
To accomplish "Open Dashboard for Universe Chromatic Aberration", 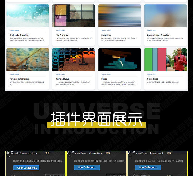I will tap(87, 167).
